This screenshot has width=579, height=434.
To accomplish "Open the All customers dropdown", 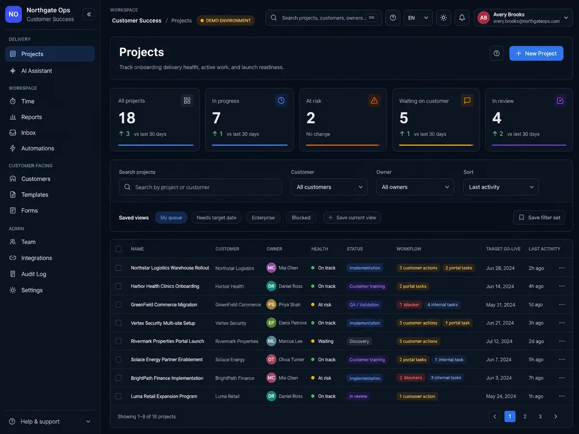I will coord(329,187).
